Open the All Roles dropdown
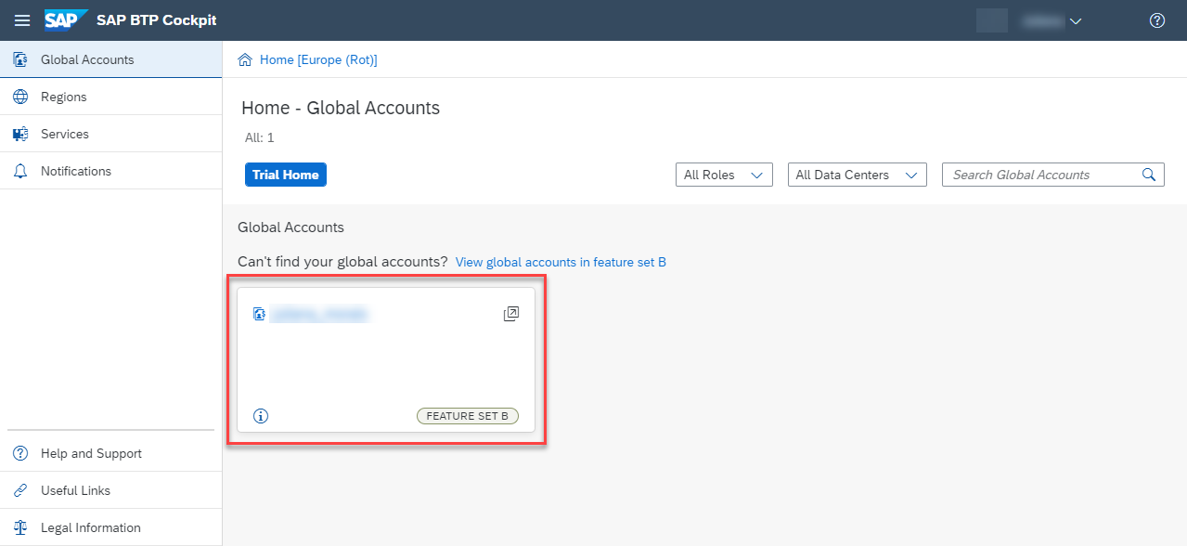Image resolution: width=1187 pixels, height=546 pixels. [724, 175]
